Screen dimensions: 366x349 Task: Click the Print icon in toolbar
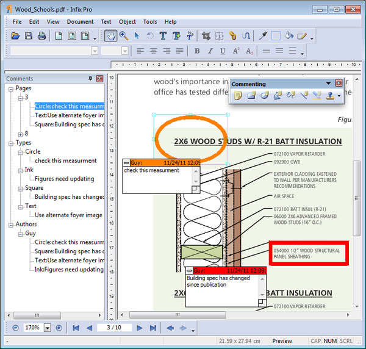click(x=42, y=36)
